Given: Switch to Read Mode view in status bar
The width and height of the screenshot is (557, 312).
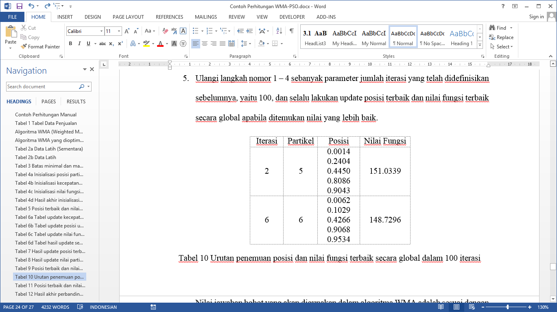Looking at the screenshot, I should point(441,307).
